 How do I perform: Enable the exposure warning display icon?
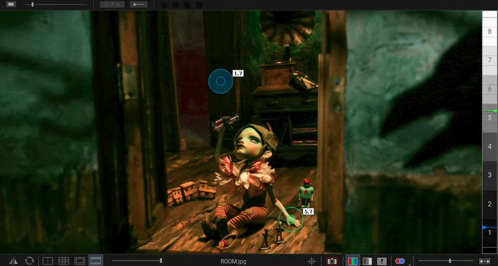click(x=382, y=261)
